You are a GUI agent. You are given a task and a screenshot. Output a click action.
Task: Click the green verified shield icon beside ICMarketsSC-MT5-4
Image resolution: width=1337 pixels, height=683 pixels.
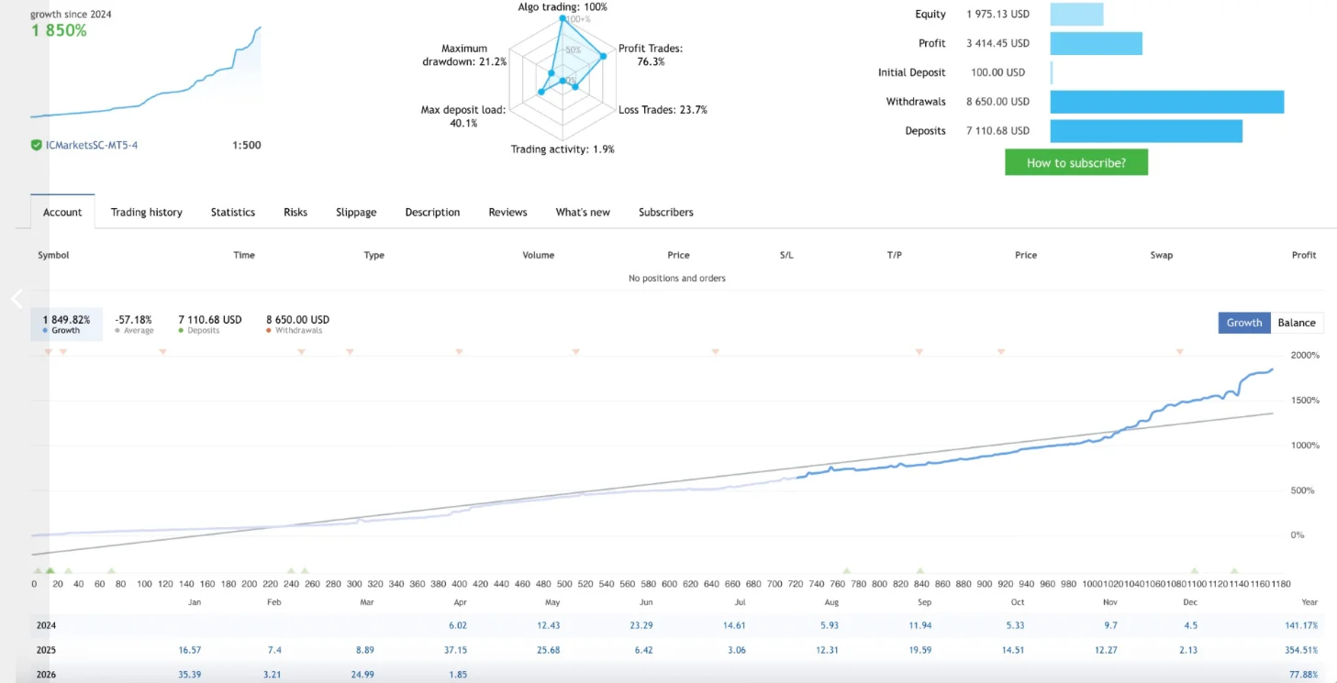pyautogui.click(x=36, y=145)
